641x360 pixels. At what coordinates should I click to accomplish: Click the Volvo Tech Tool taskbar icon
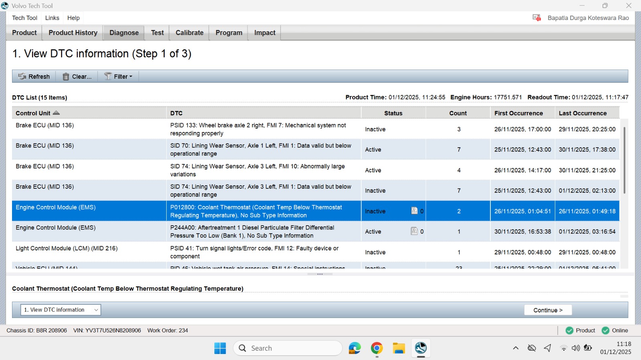pos(421,348)
